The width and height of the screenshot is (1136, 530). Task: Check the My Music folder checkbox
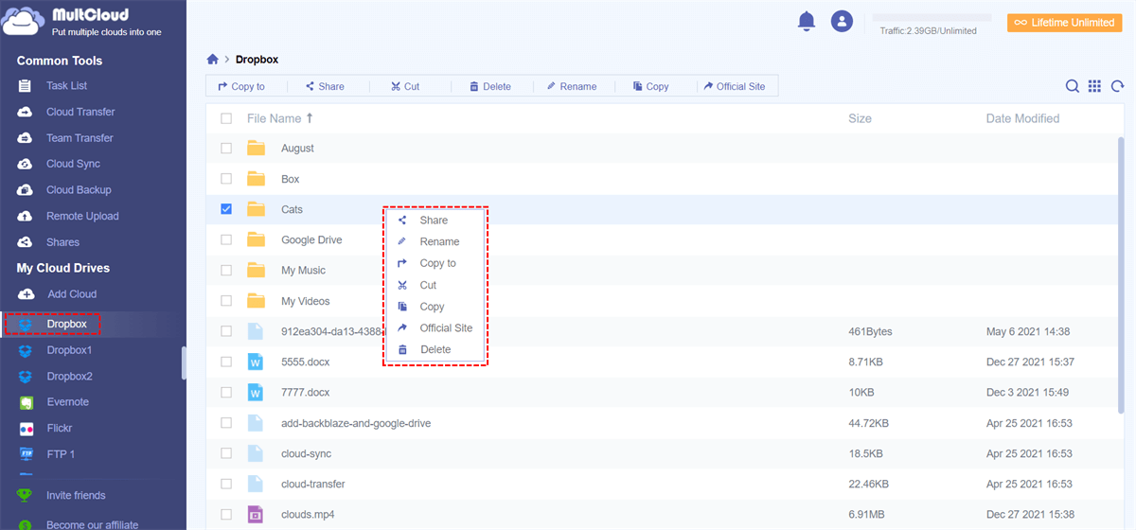[226, 271]
